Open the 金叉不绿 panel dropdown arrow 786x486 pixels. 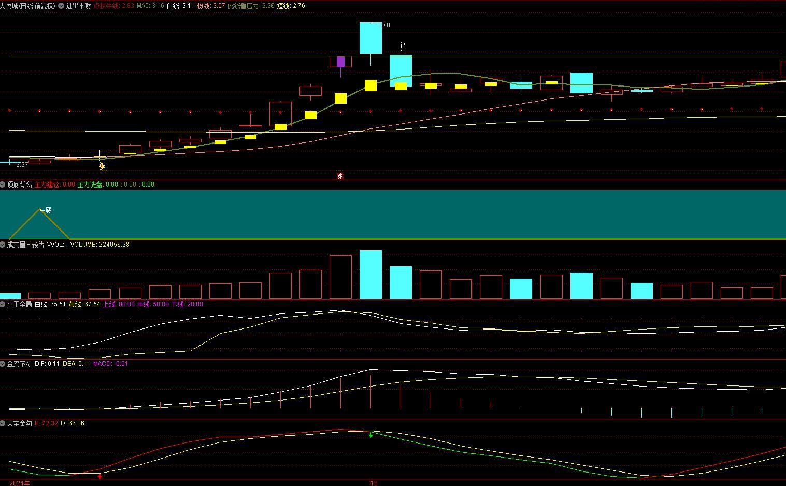coord(3,364)
